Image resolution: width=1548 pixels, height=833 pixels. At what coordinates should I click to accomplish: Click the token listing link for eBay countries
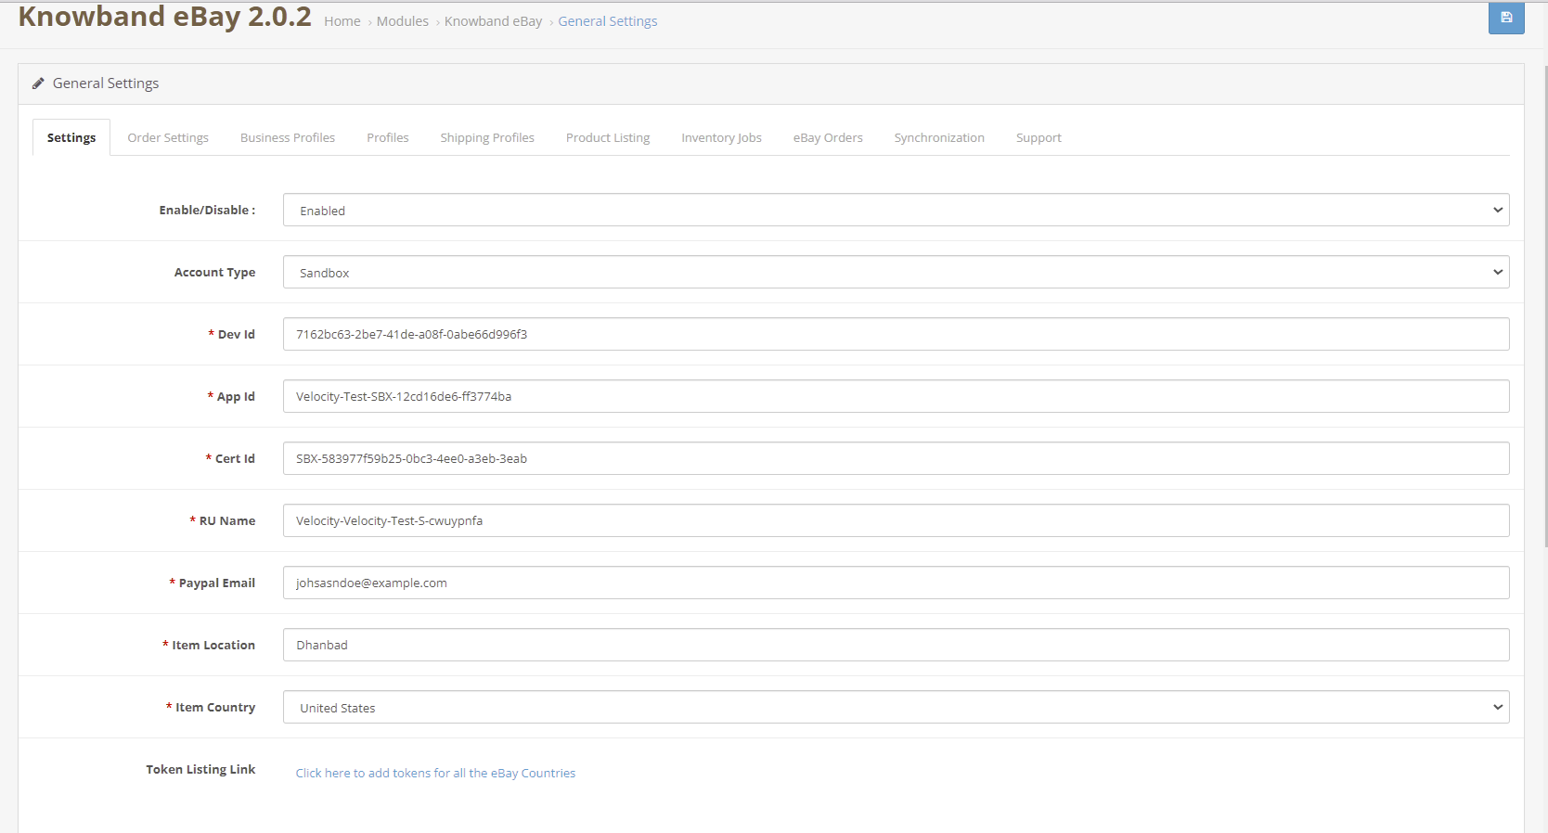tap(435, 773)
